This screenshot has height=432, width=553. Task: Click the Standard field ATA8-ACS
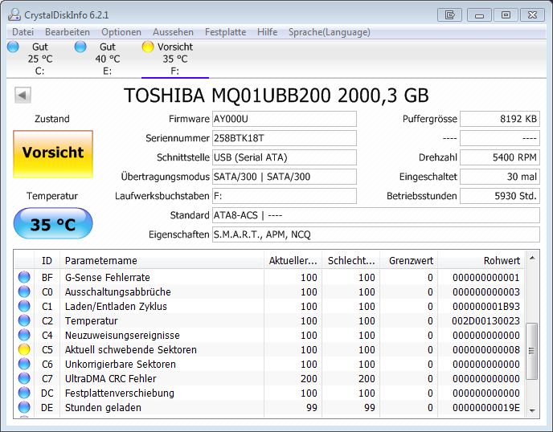click(376, 215)
